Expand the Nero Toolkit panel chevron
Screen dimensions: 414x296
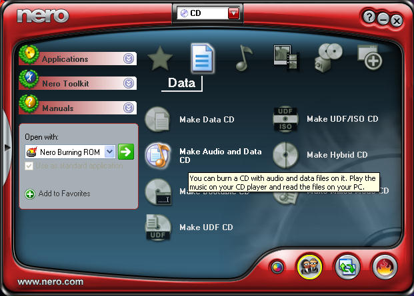tap(129, 83)
